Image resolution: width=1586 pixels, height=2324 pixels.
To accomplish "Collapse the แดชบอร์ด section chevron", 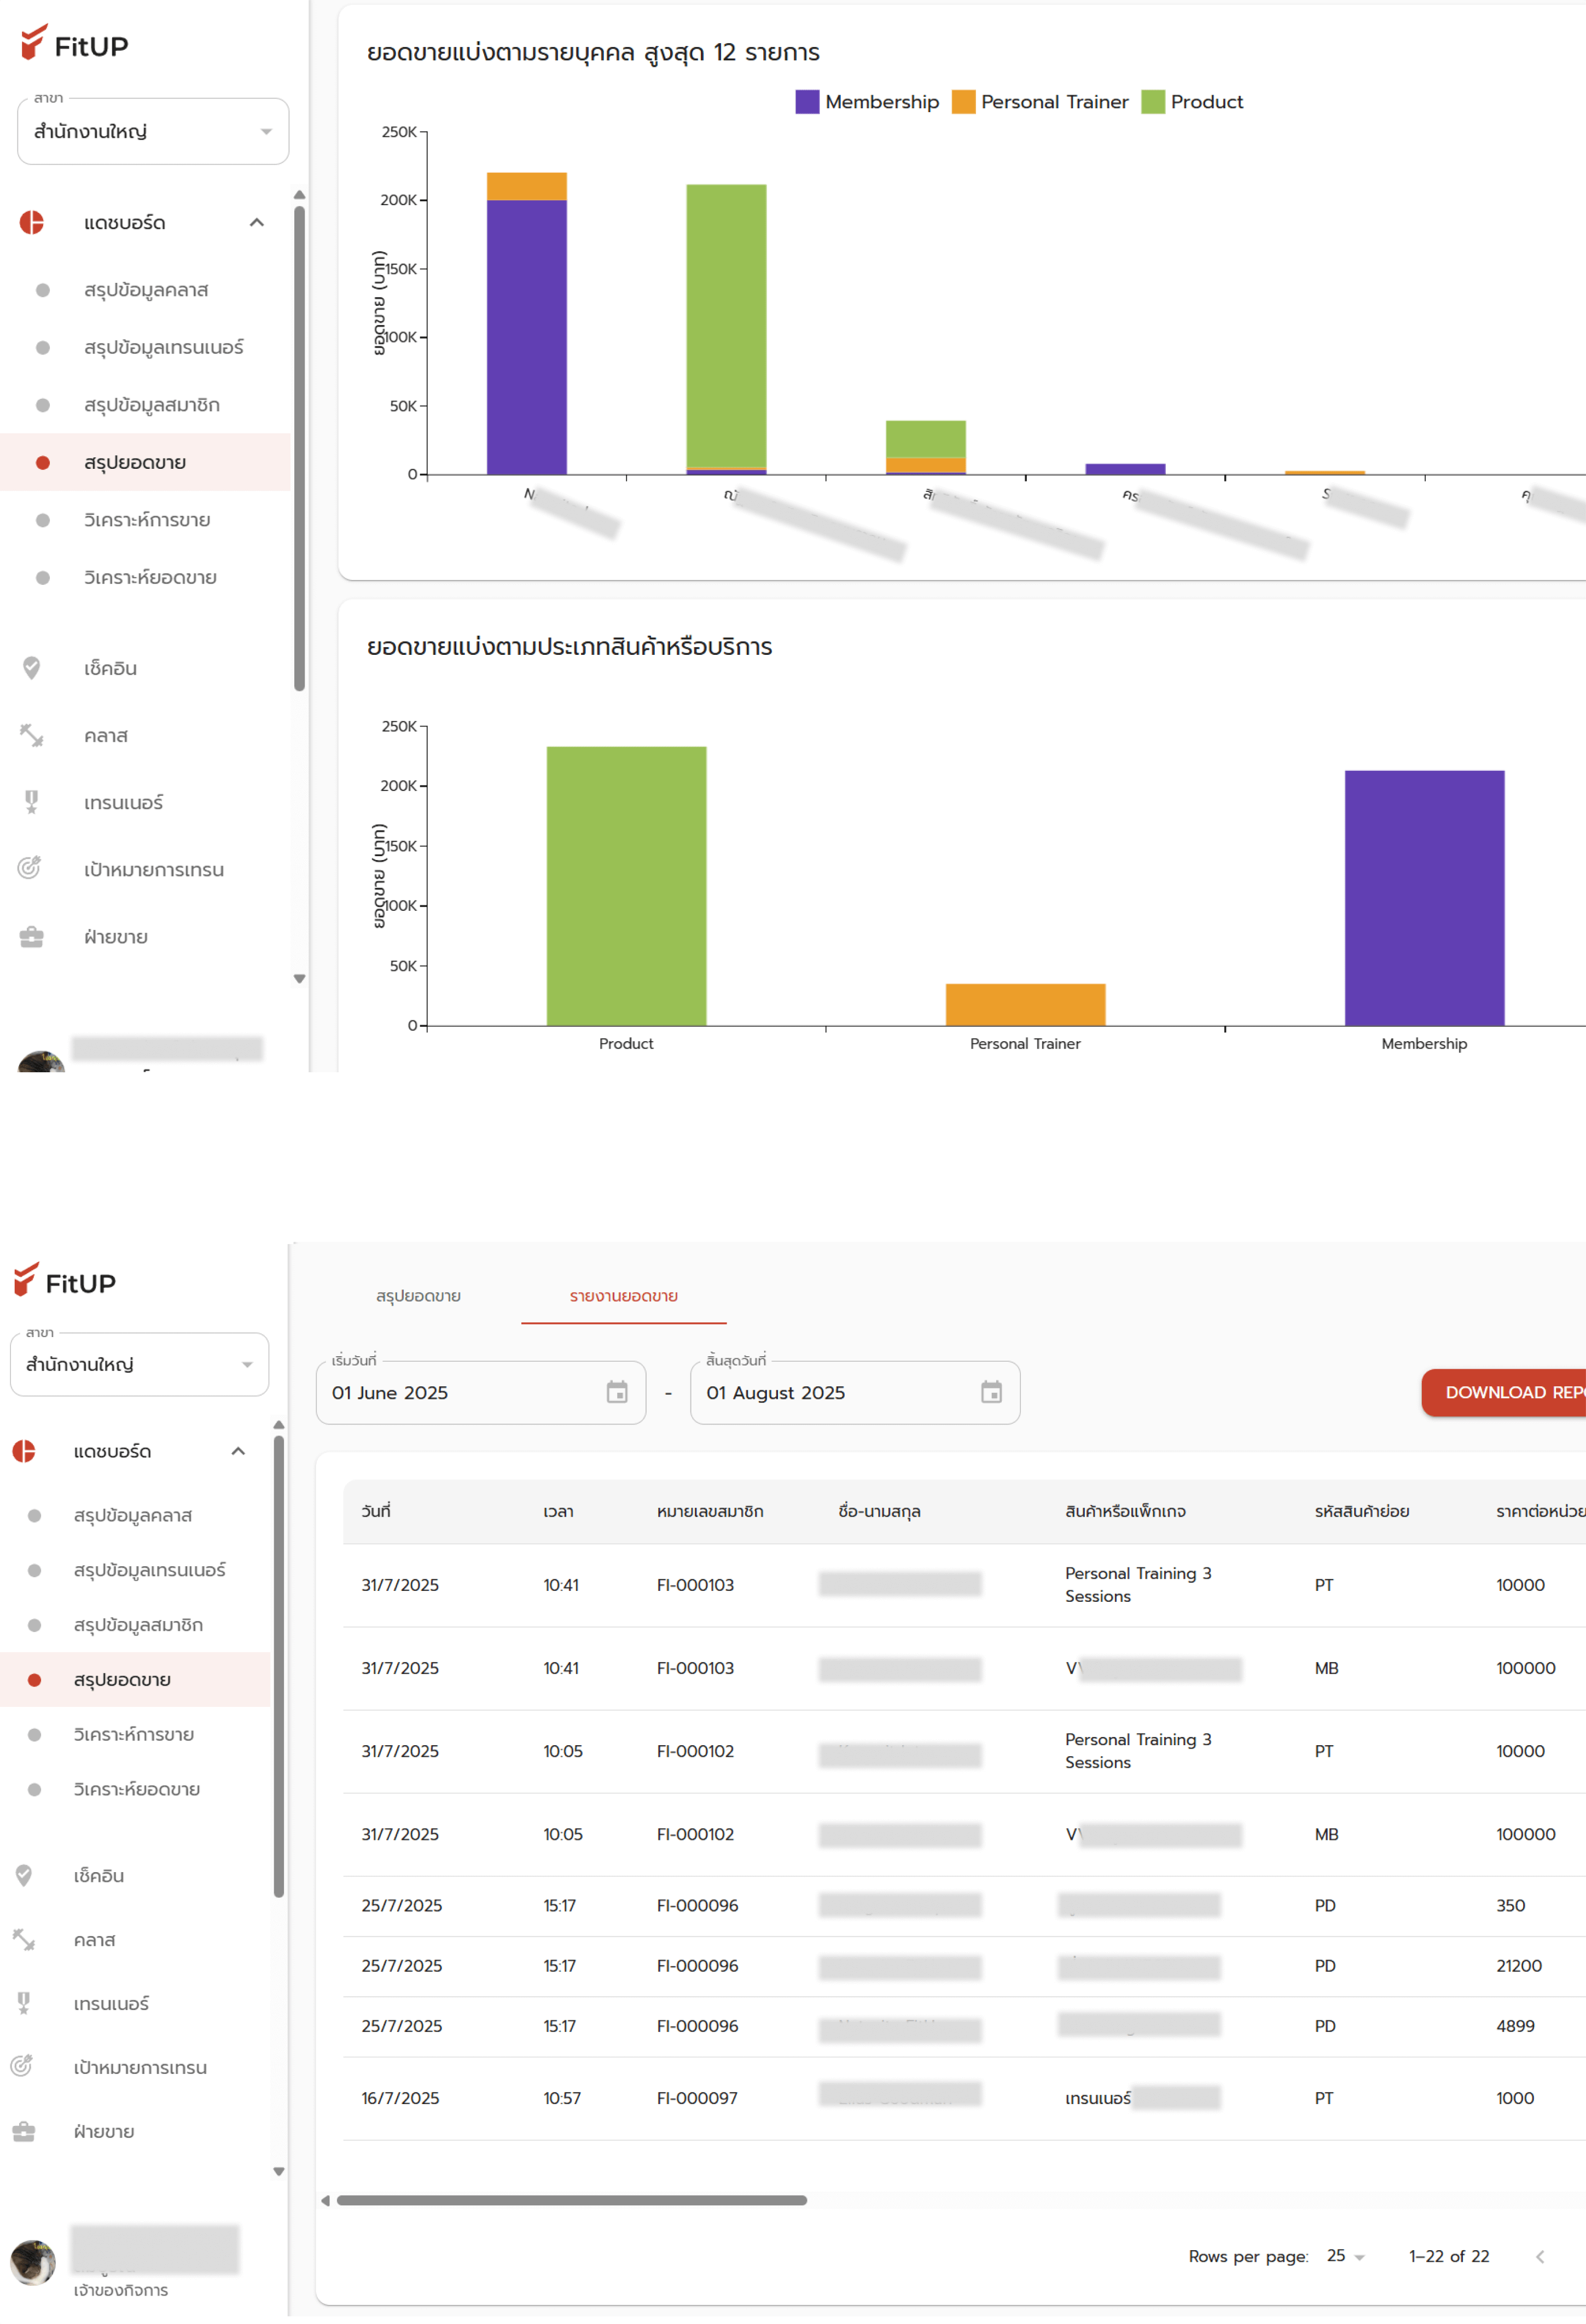I will pyautogui.click(x=258, y=222).
